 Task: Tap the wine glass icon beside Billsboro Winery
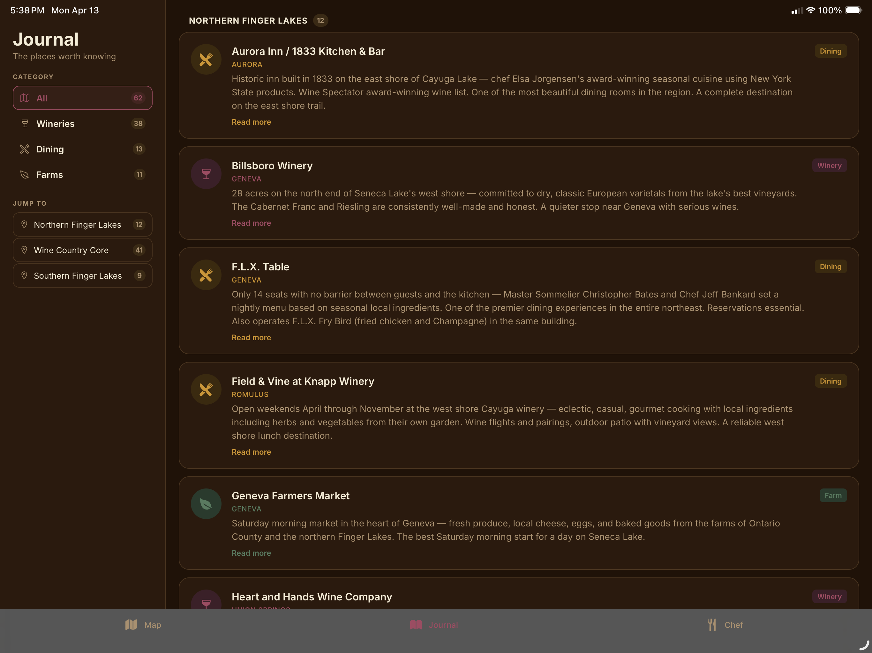[206, 174]
